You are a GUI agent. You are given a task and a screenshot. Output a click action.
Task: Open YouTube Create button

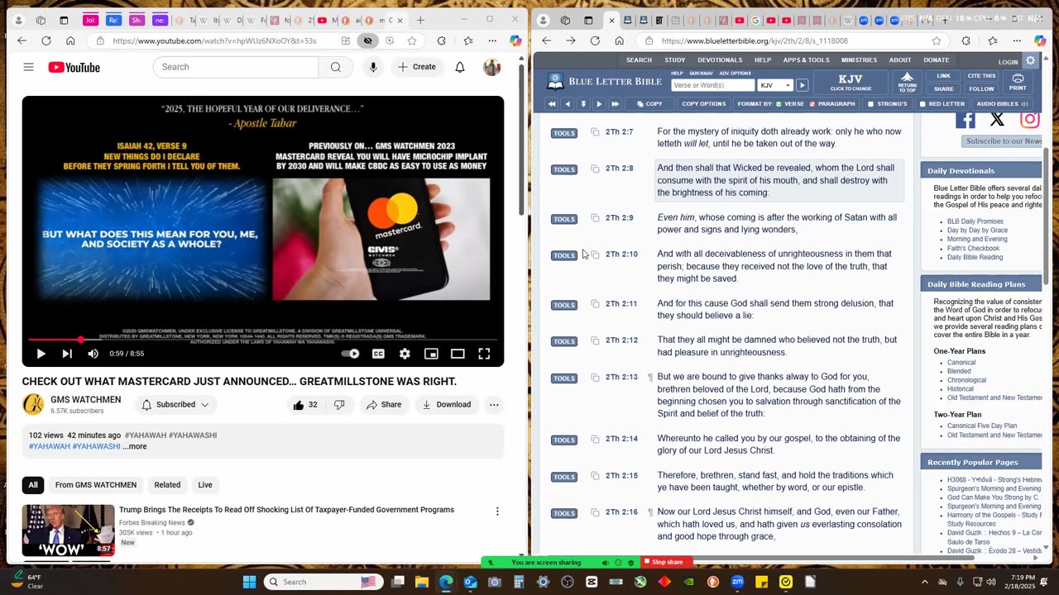[x=417, y=67]
